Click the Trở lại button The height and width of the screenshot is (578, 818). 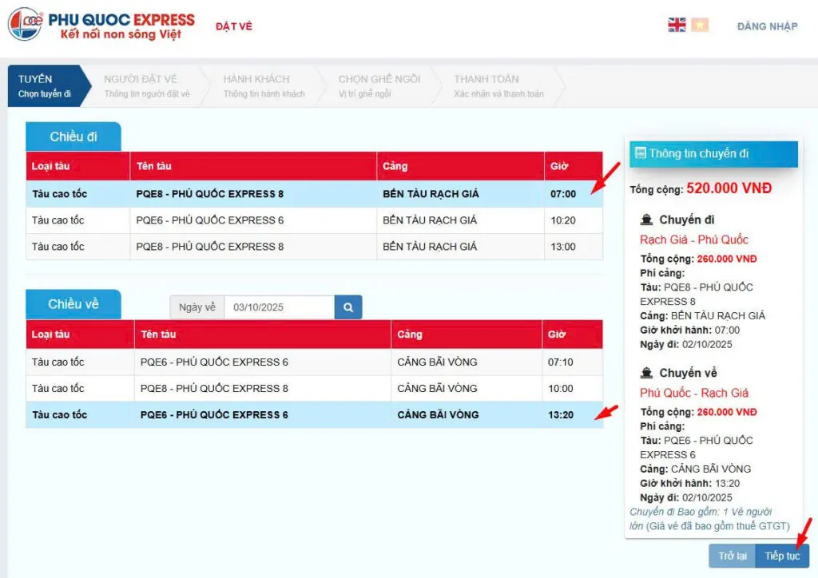click(x=733, y=556)
